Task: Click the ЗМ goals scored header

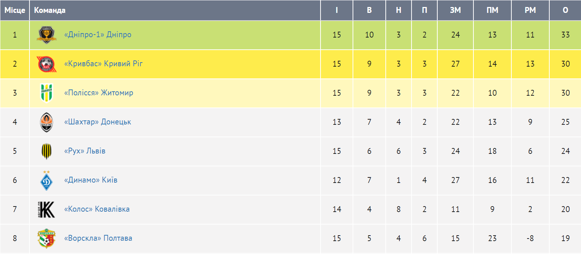Action: coord(455,10)
